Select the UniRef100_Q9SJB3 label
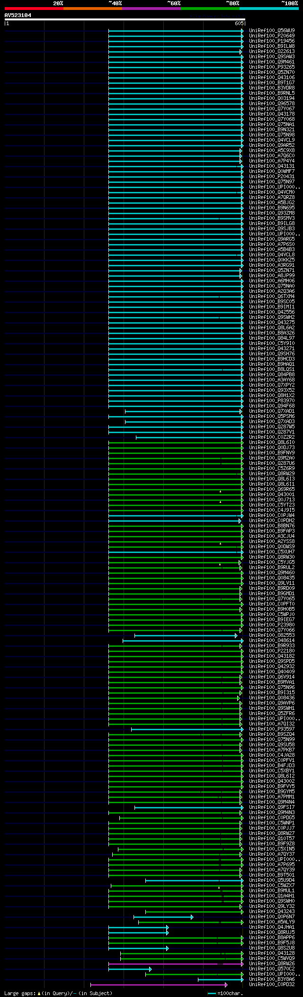The image size is (303, 997). click(x=272, y=229)
